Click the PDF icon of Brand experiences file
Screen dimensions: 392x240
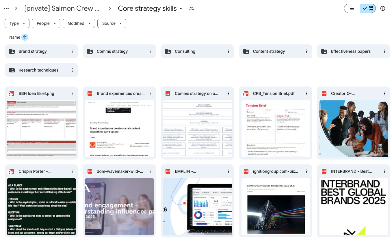pyautogui.click(x=90, y=93)
